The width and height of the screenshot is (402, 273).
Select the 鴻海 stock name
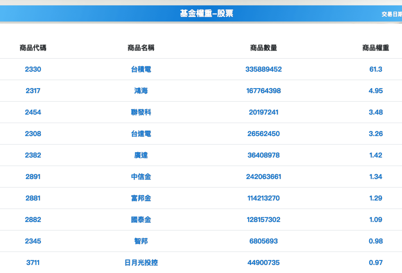click(141, 91)
